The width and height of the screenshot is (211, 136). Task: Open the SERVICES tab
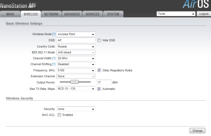[93, 14]
